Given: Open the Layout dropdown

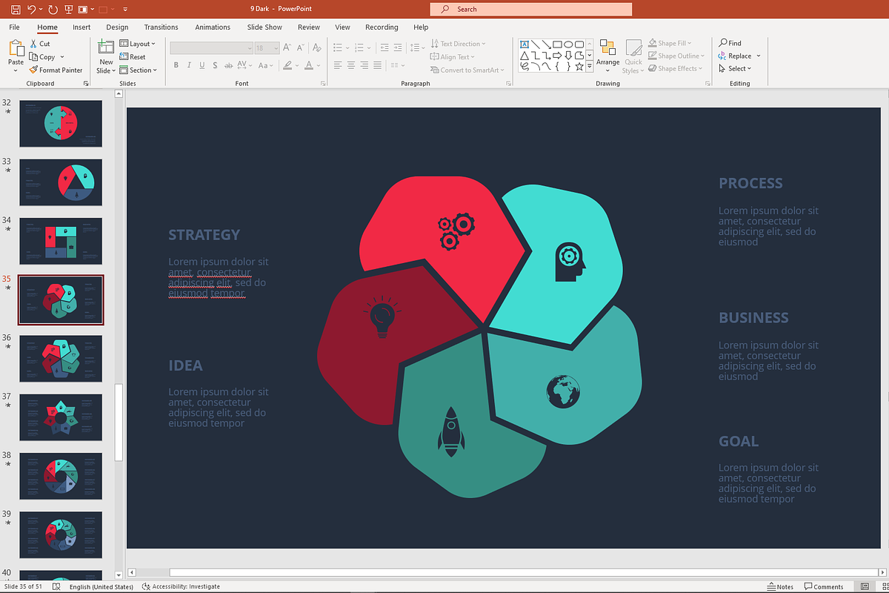Looking at the screenshot, I should 136,44.
